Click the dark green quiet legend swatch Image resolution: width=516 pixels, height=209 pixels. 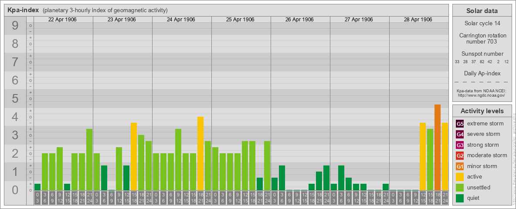(x=460, y=198)
